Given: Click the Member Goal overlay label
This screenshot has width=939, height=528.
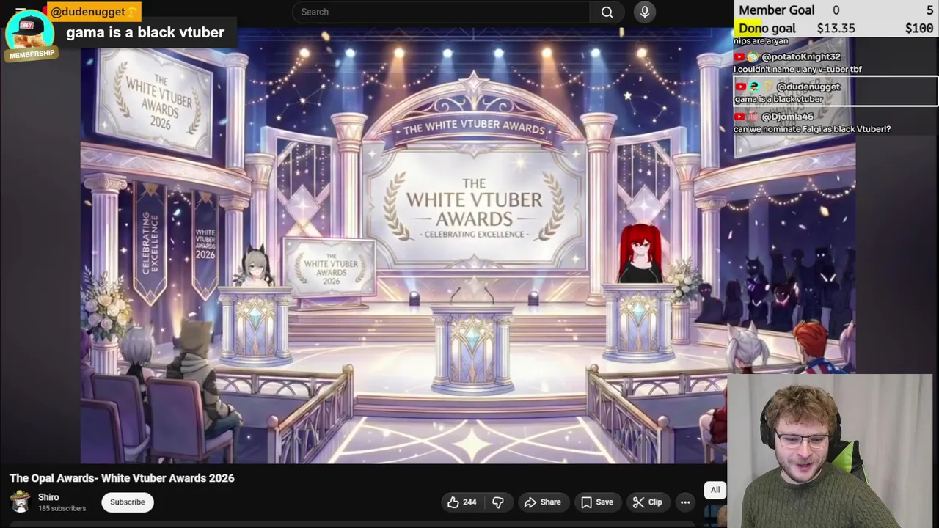Looking at the screenshot, I should pyautogui.click(x=777, y=10).
